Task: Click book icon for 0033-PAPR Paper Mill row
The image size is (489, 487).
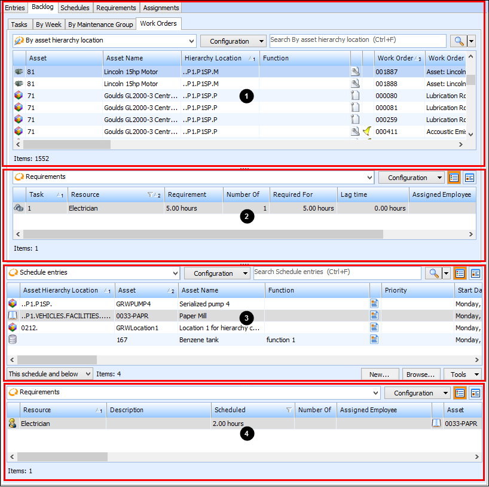Action: (13, 316)
